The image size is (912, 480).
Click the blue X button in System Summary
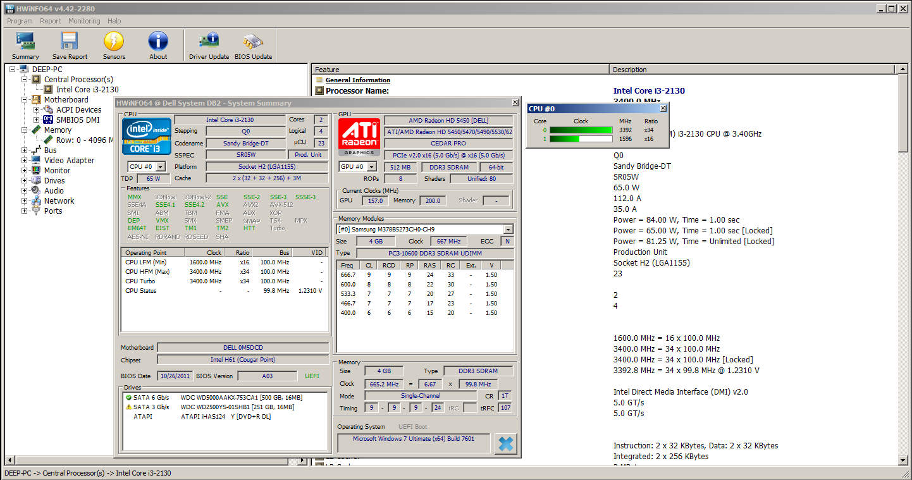tap(505, 444)
